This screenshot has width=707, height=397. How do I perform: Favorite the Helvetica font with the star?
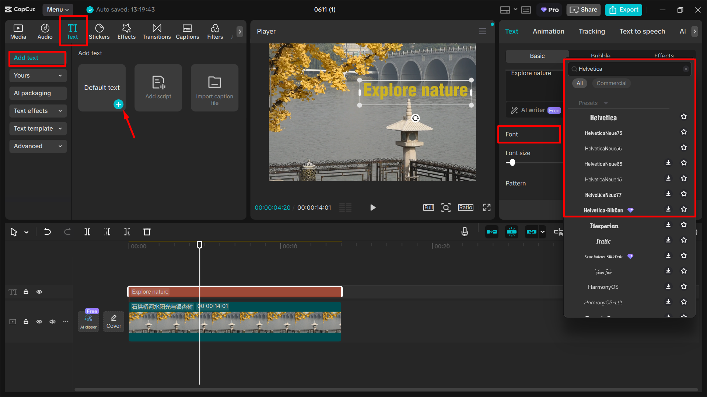coord(683,117)
